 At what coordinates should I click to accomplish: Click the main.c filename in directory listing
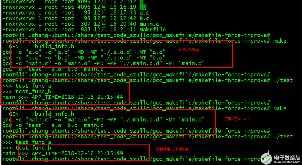pyautogui.click(x=149, y=24)
